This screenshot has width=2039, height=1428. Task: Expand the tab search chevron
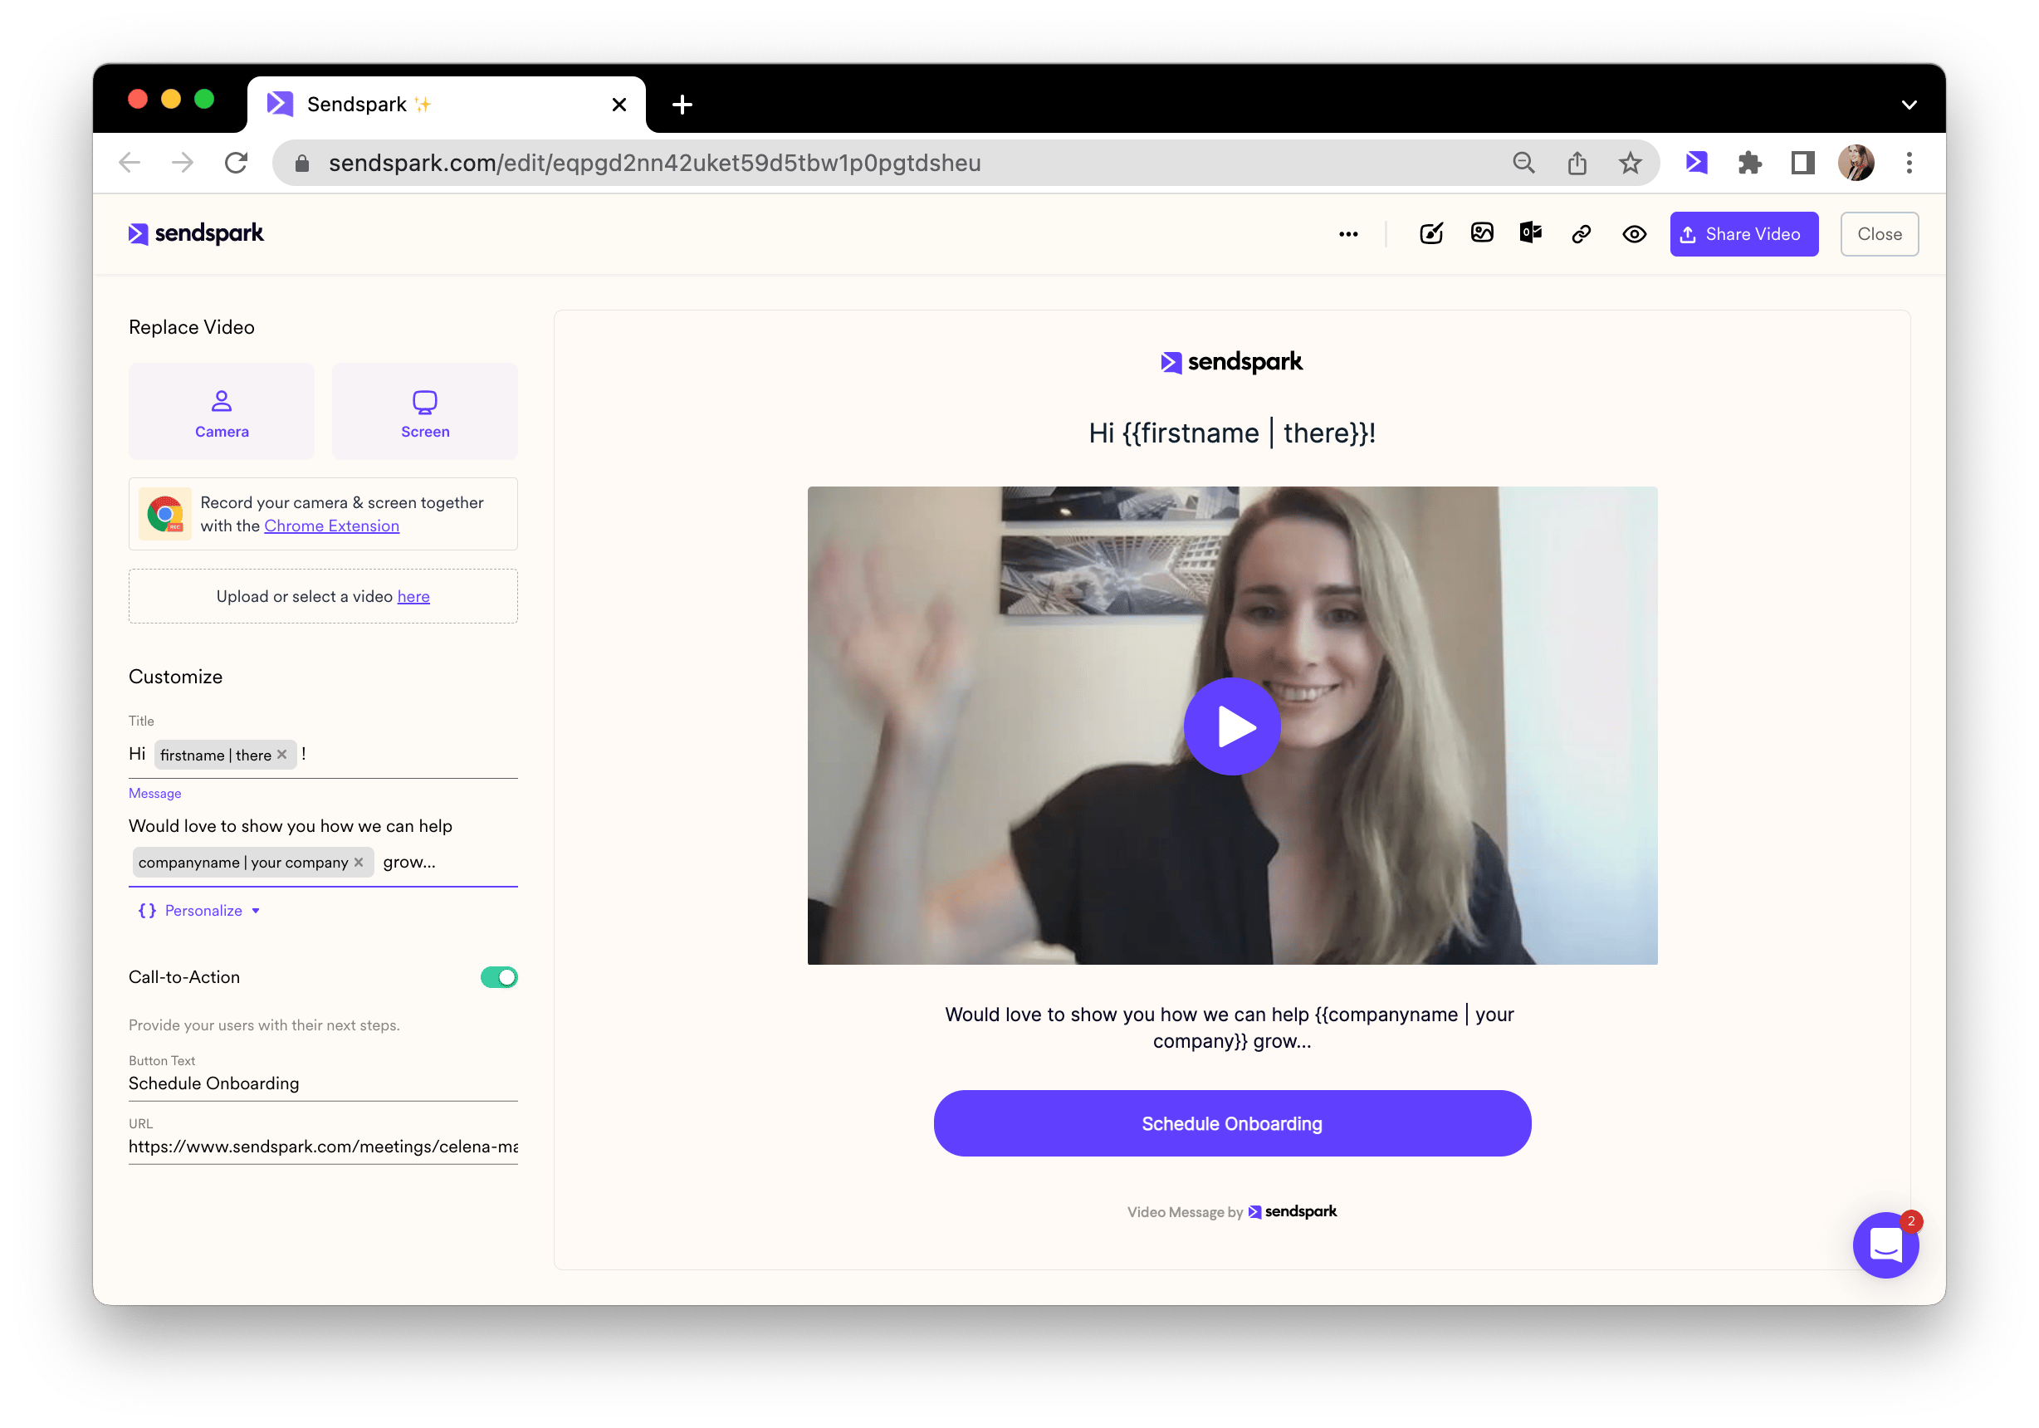1909,105
